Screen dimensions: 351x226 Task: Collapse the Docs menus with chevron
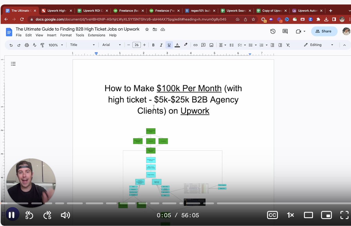[344, 45]
